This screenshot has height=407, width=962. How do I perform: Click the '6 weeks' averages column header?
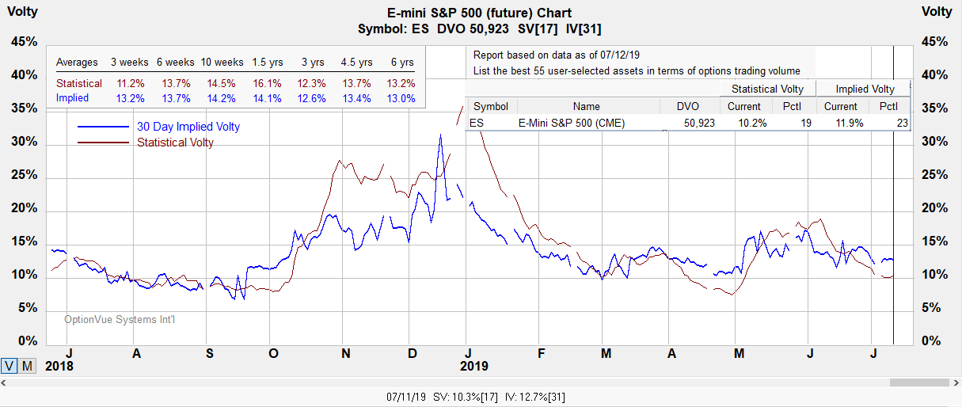[175, 63]
